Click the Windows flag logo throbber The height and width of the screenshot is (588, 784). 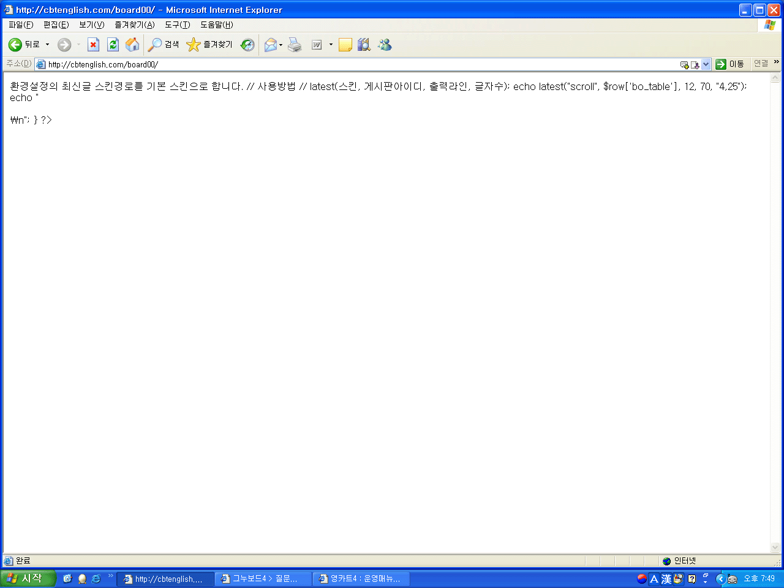770,25
